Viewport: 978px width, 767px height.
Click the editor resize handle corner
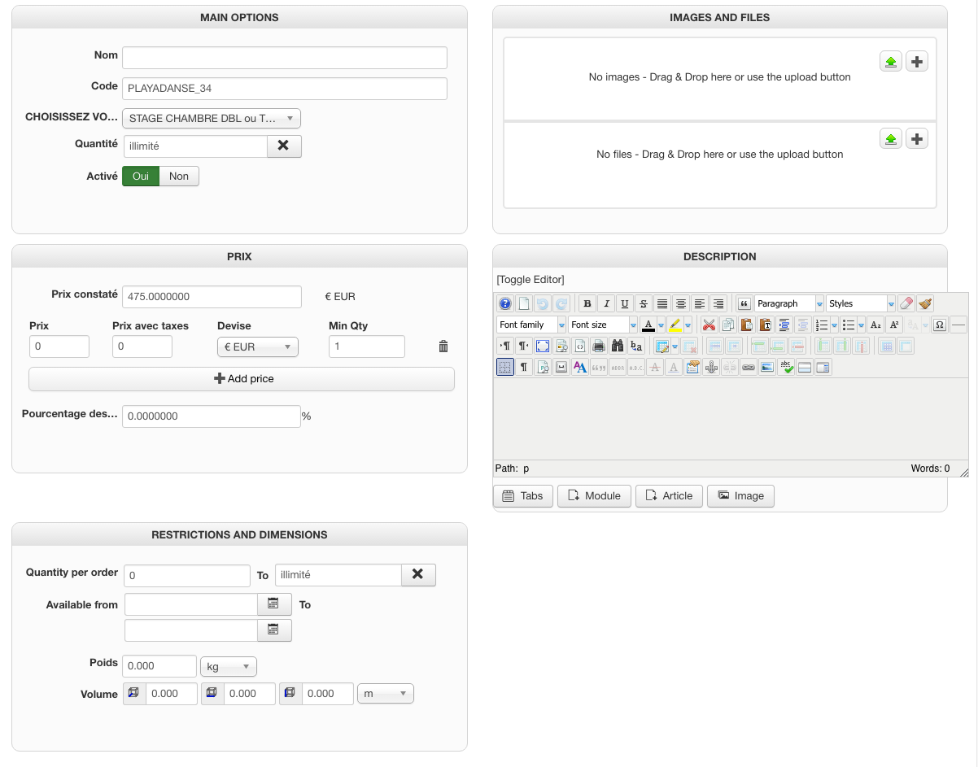(964, 472)
